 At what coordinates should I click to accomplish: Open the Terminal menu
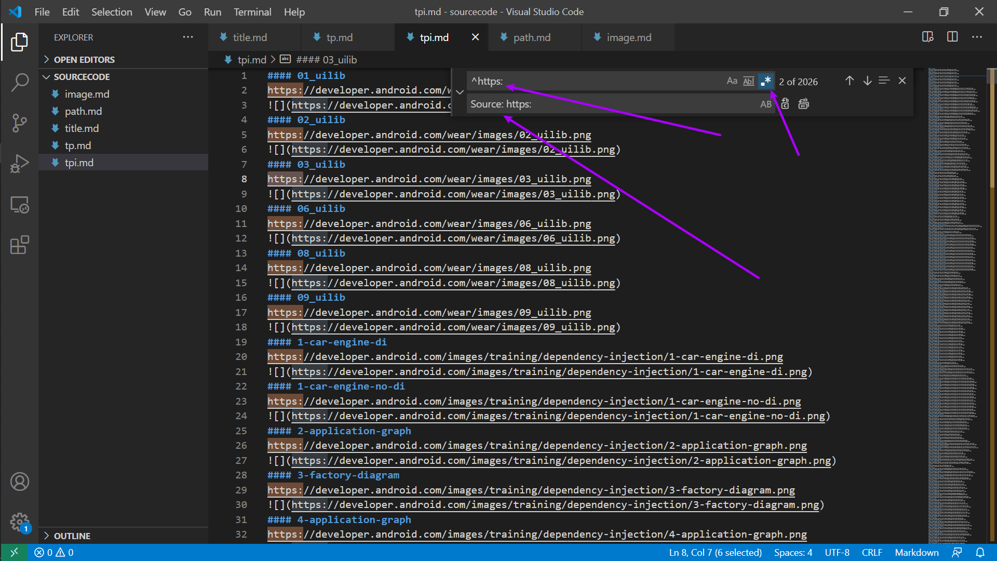click(x=252, y=11)
